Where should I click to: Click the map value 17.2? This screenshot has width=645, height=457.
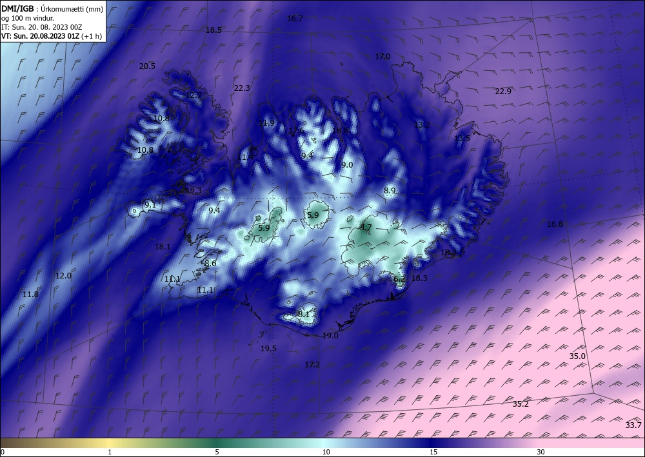(x=312, y=365)
